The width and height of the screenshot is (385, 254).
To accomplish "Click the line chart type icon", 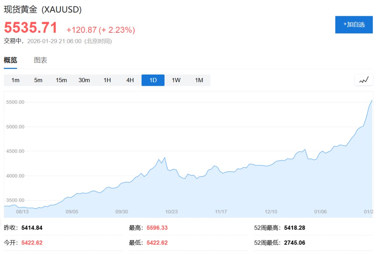I will [x=364, y=80].
